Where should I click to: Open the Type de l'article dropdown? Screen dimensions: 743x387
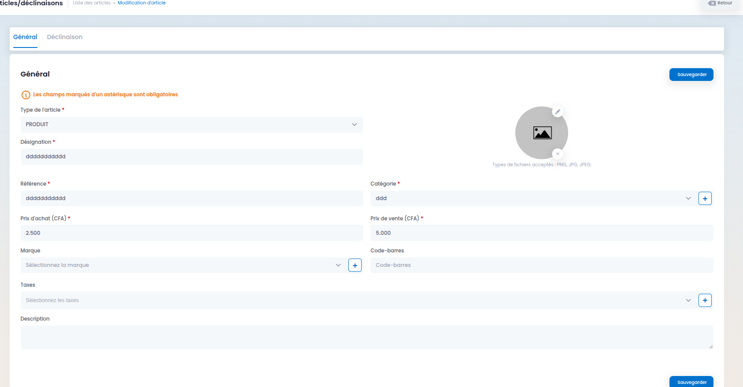click(192, 124)
